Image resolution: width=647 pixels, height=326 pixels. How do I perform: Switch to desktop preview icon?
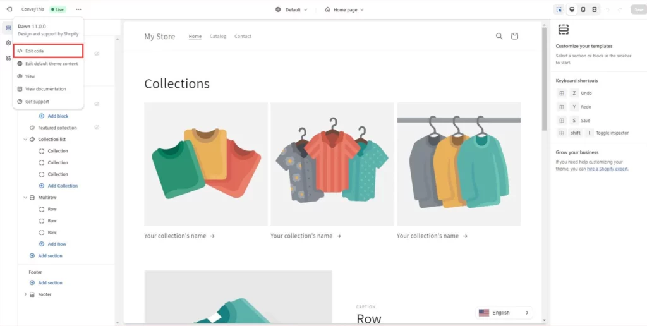click(571, 9)
